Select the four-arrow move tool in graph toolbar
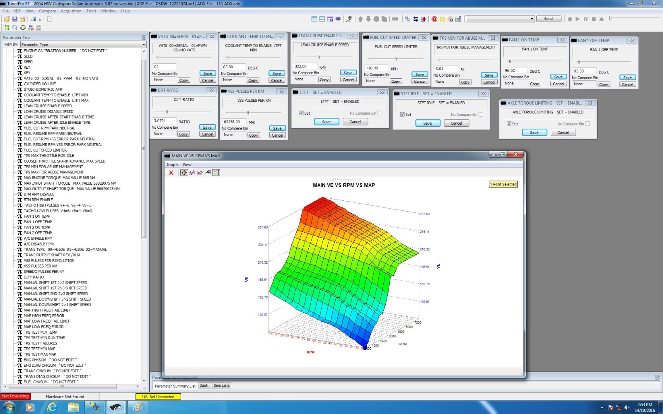 [x=184, y=173]
